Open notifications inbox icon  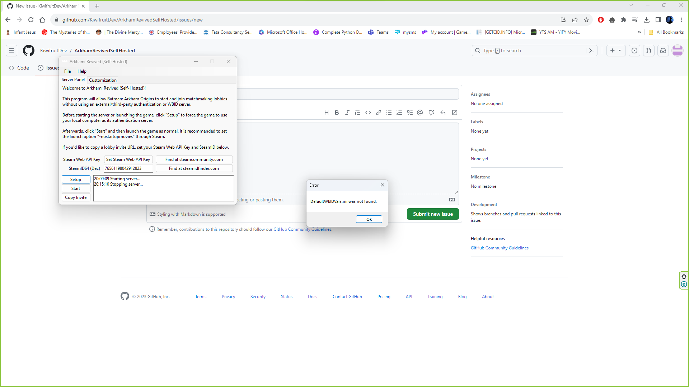tap(663, 51)
